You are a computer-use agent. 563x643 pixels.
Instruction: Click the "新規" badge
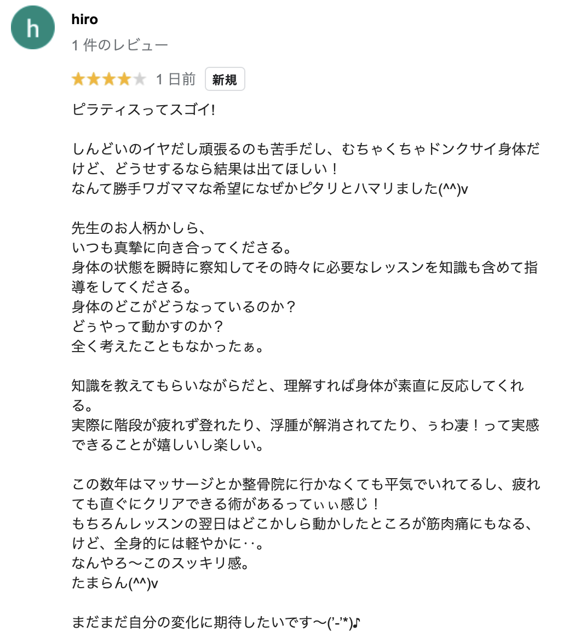(225, 80)
